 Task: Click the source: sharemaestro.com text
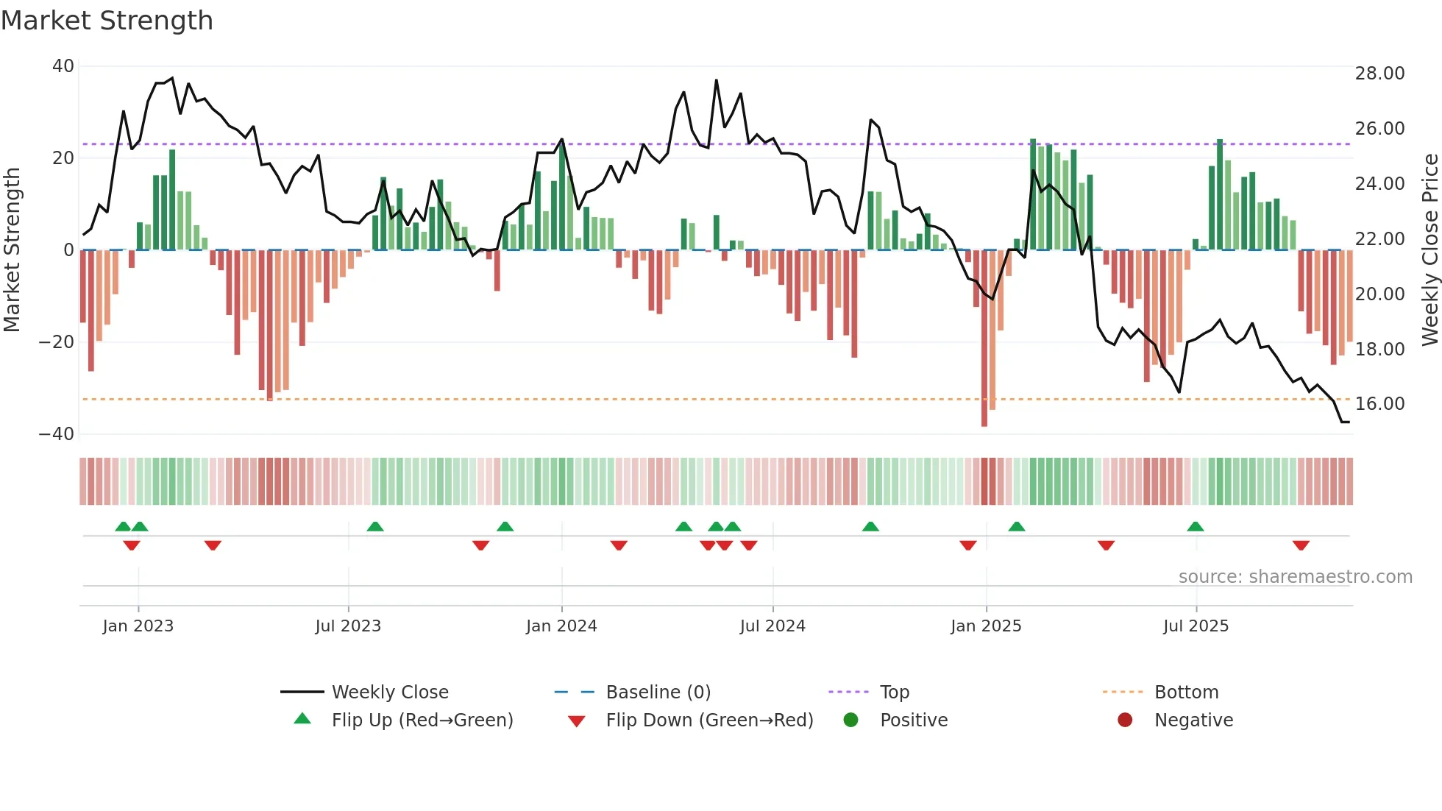1295,577
